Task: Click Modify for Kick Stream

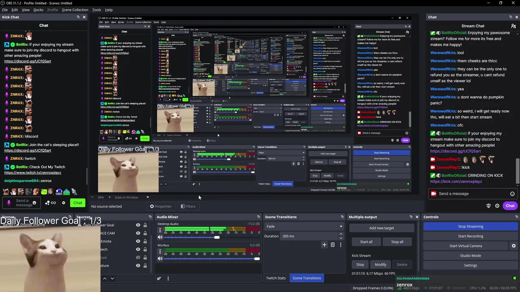Action: 380,264
